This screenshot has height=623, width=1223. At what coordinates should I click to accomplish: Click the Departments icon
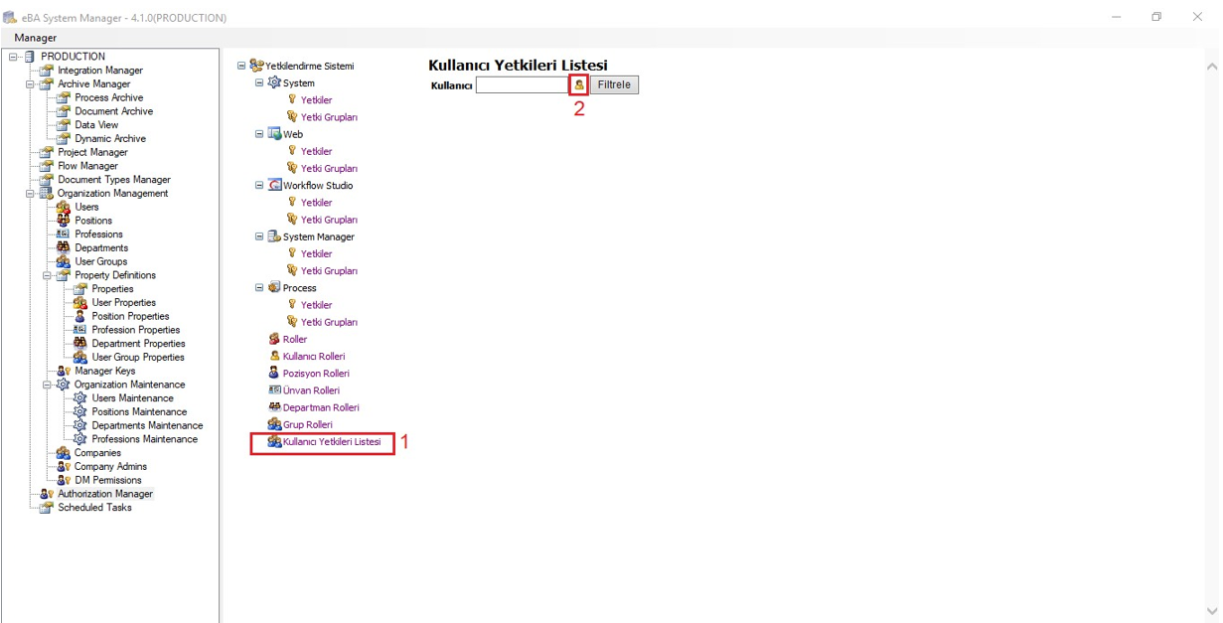(63, 248)
